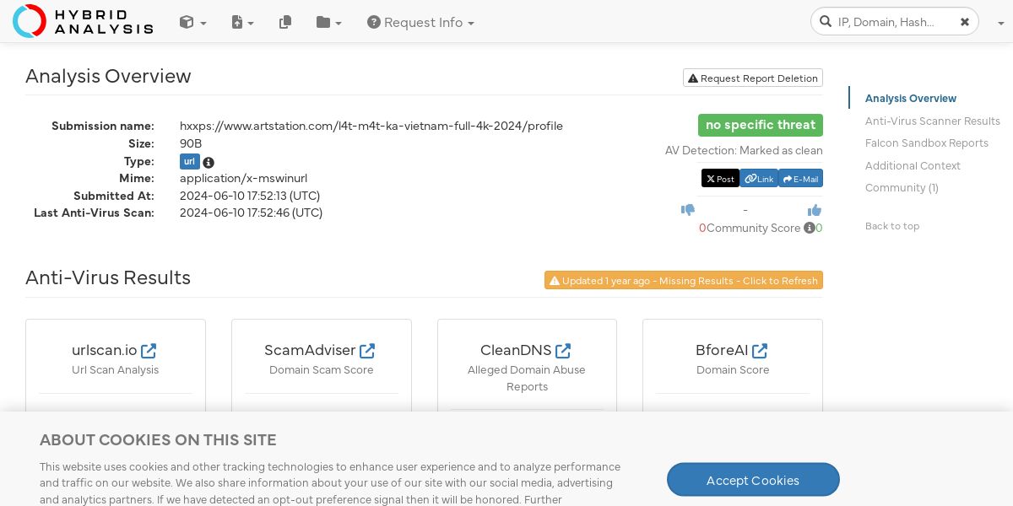The width and height of the screenshot is (1013, 506).
Task: Clear the search box with X icon
Action: click(965, 22)
